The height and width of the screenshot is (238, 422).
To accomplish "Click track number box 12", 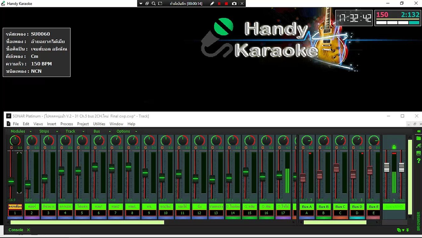I will coord(199,213).
